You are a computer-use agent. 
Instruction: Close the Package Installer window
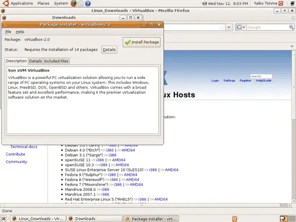[159, 25]
